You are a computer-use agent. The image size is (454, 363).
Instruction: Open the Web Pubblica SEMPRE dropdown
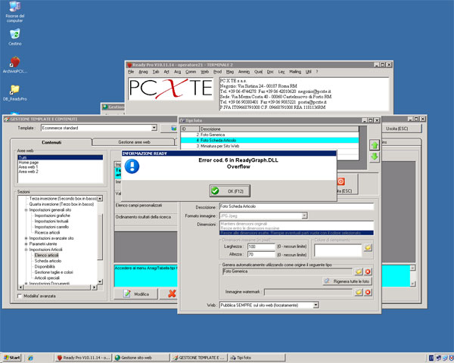pyautogui.click(x=316, y=305)
